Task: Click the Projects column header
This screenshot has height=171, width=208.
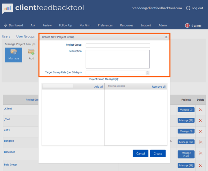Action: (x=186, y=100)
